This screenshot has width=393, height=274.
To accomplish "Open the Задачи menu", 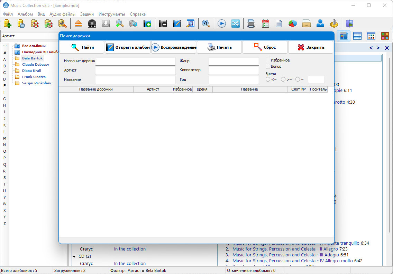I will pos(87,14).
